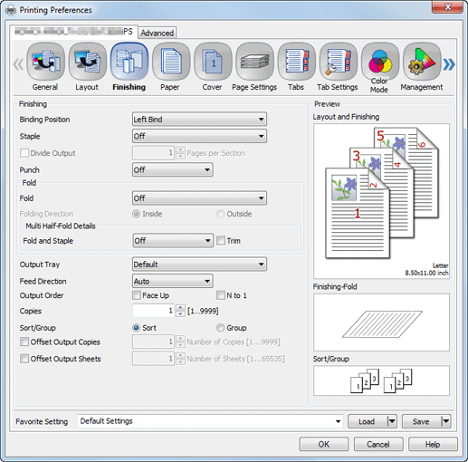Screen dimensions: 468x462
Task: Open the Cover settings icon
Action: (213, 62)
